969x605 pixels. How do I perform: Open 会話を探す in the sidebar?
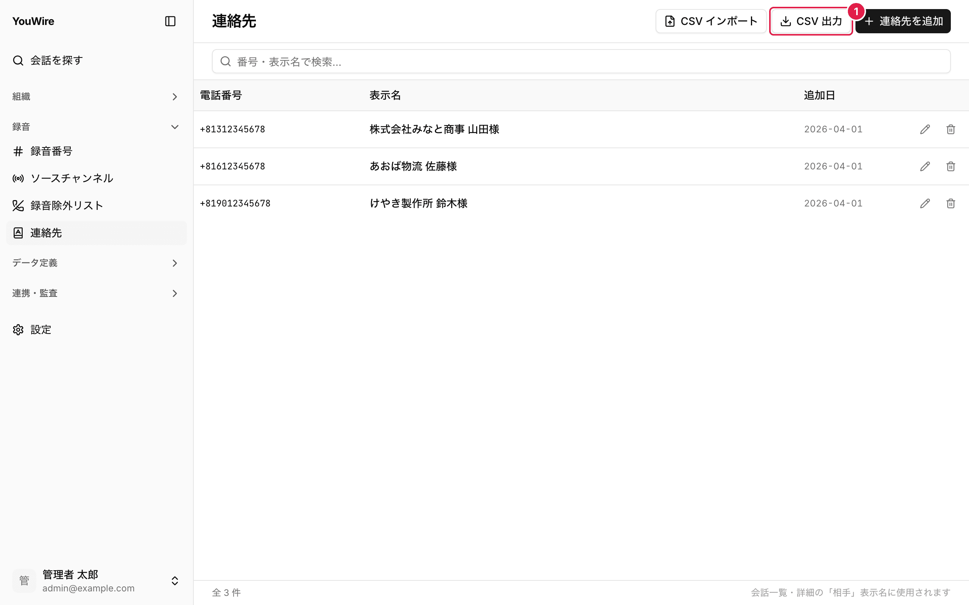[96, 60]
